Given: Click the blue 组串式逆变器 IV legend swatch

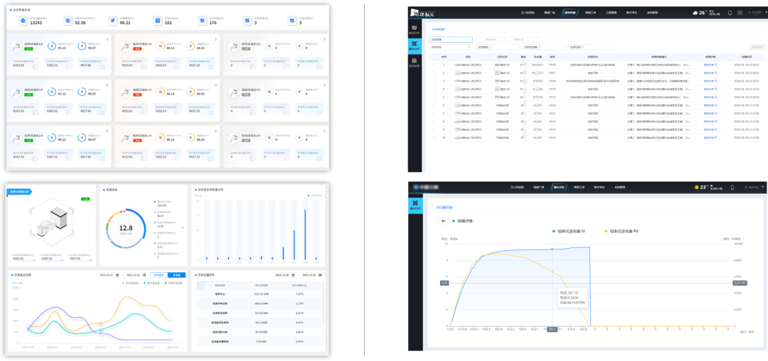Looking at the screenshot, I should (x=554, y=232).
